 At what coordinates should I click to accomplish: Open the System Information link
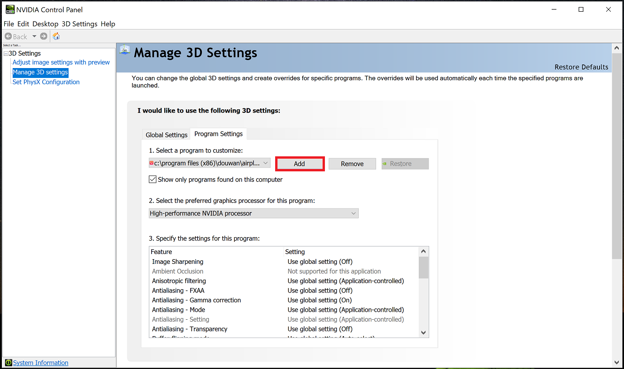(40, 362)
